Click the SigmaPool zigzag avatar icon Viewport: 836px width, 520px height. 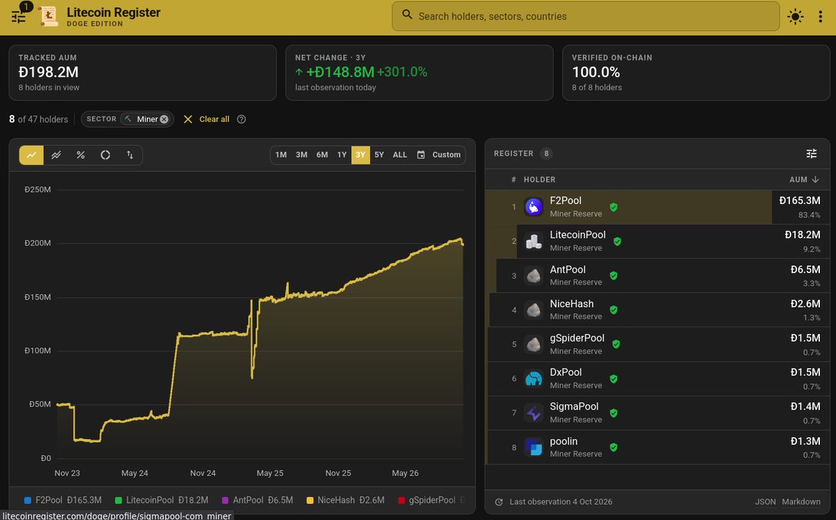pos(533,413)
